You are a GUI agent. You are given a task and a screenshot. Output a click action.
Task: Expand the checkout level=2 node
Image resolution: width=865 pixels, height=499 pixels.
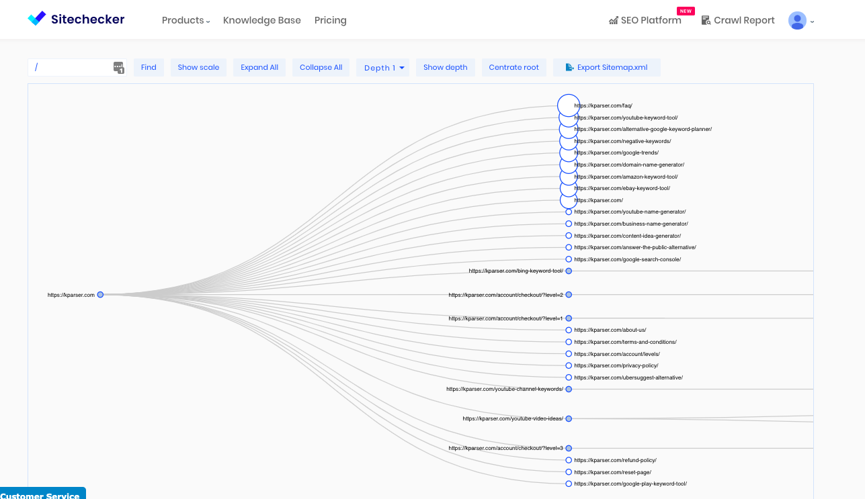(x=569, y=295)
